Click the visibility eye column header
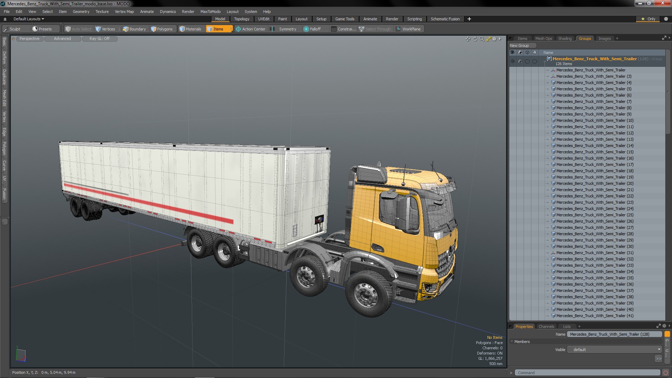The height and width of the screenshot is (378, 672). (x=512, y=52)
